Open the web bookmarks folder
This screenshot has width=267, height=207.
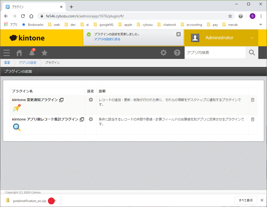[54, 25]
